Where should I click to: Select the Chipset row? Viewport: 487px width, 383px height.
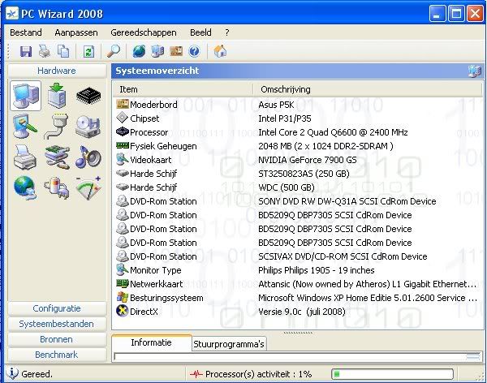298,118
